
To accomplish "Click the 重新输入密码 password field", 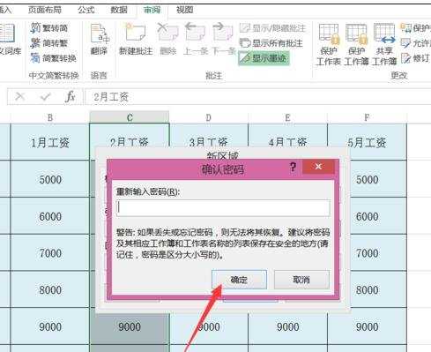I will click(223, 208).
